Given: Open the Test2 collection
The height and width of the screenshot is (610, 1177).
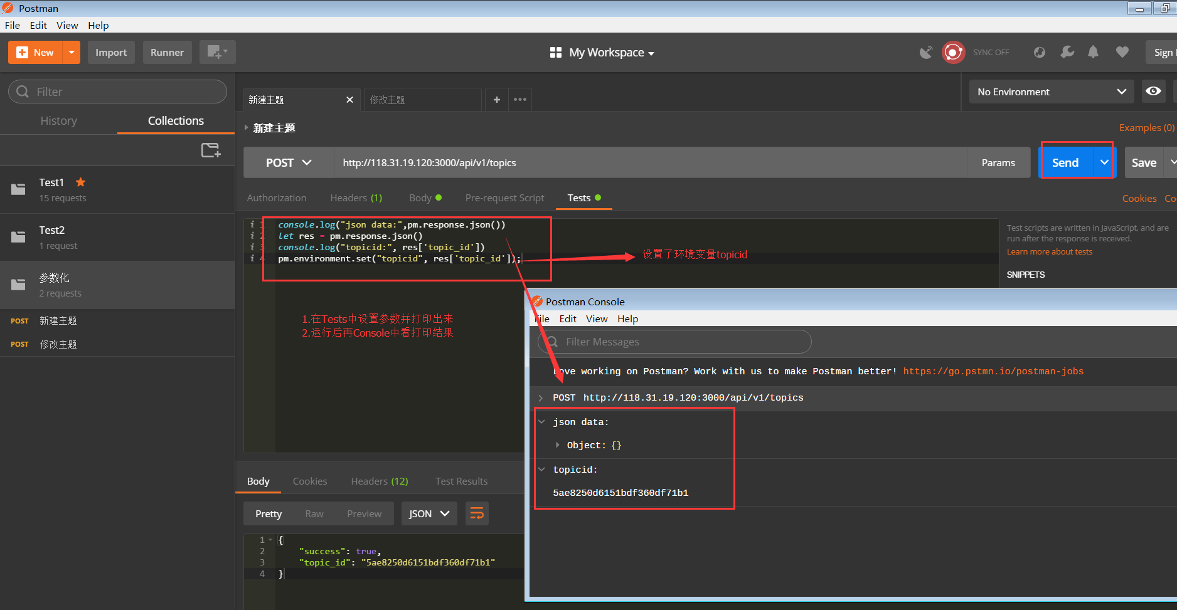Looking at the screenshot, I should coord(117,237).
